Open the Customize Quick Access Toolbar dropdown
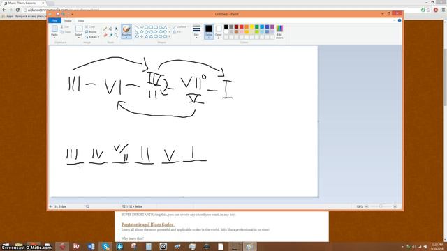 72,14
